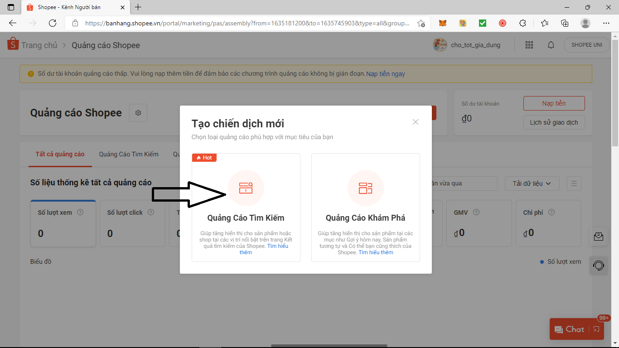Open the chart display options icon near Tải dữ liệu
The image size is (619, 348).
[x=574, y=184]
